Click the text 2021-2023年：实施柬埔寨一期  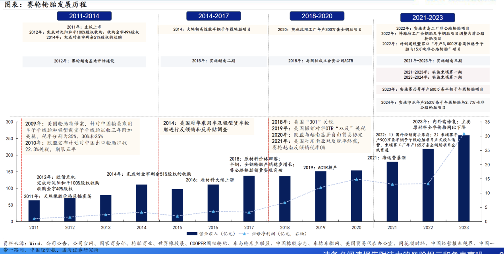[433, 72]
